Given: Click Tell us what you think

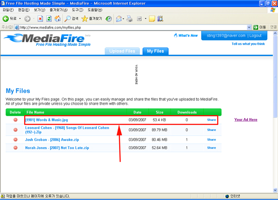Looking at the screenshot, I should click(x=248, y=44).
